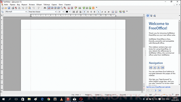Expand more standard toolbar buttons chevron
181x102 pixels.
pos(96,8)
